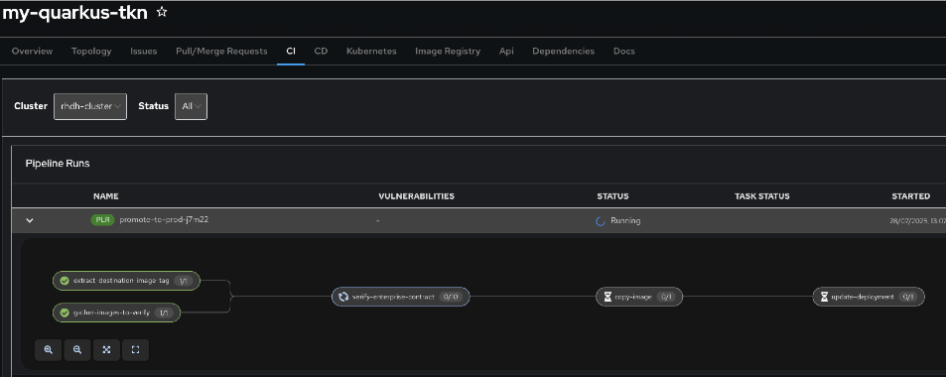Screen dimensions: 946x377
Task: View the Dependencies tab
Action: (x=564, y=52)
